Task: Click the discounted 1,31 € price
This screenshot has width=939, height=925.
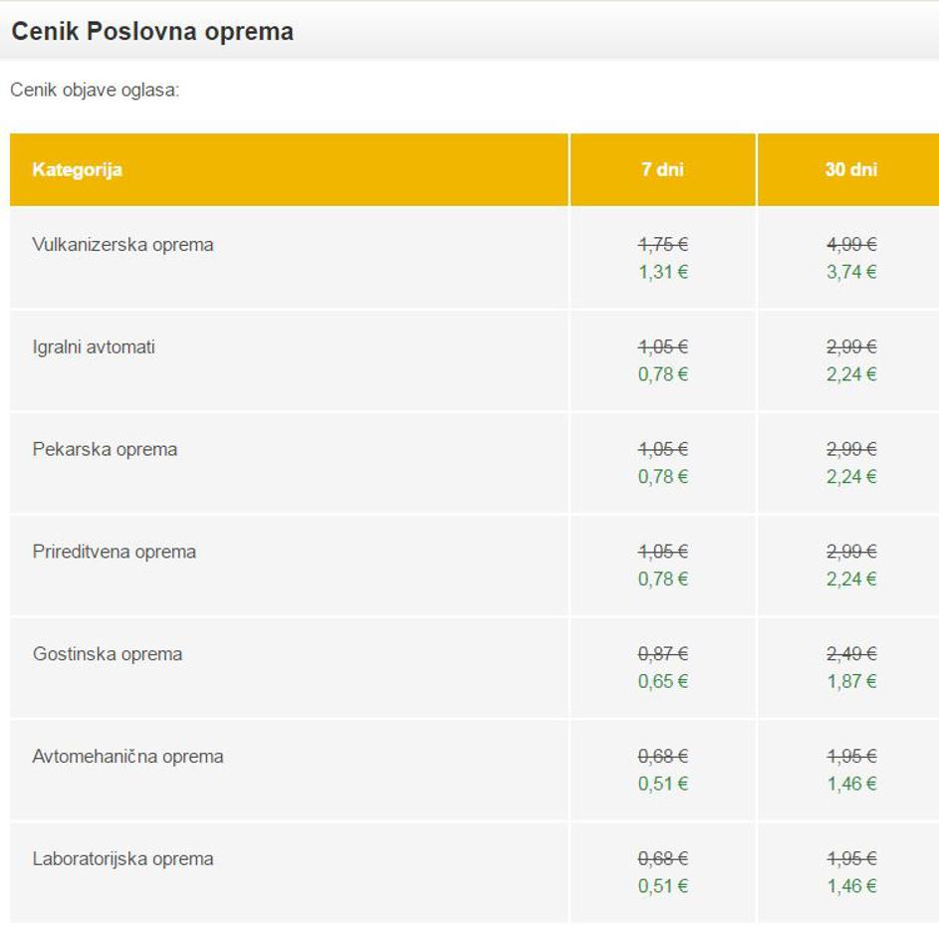Action: [x=662, y=272]
